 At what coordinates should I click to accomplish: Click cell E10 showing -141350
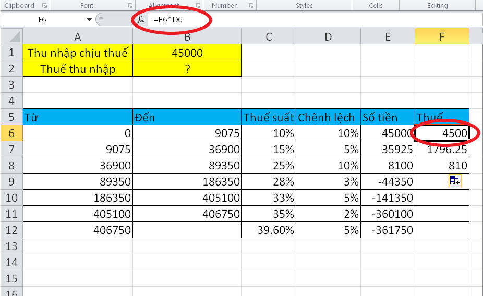pos(388,198)
